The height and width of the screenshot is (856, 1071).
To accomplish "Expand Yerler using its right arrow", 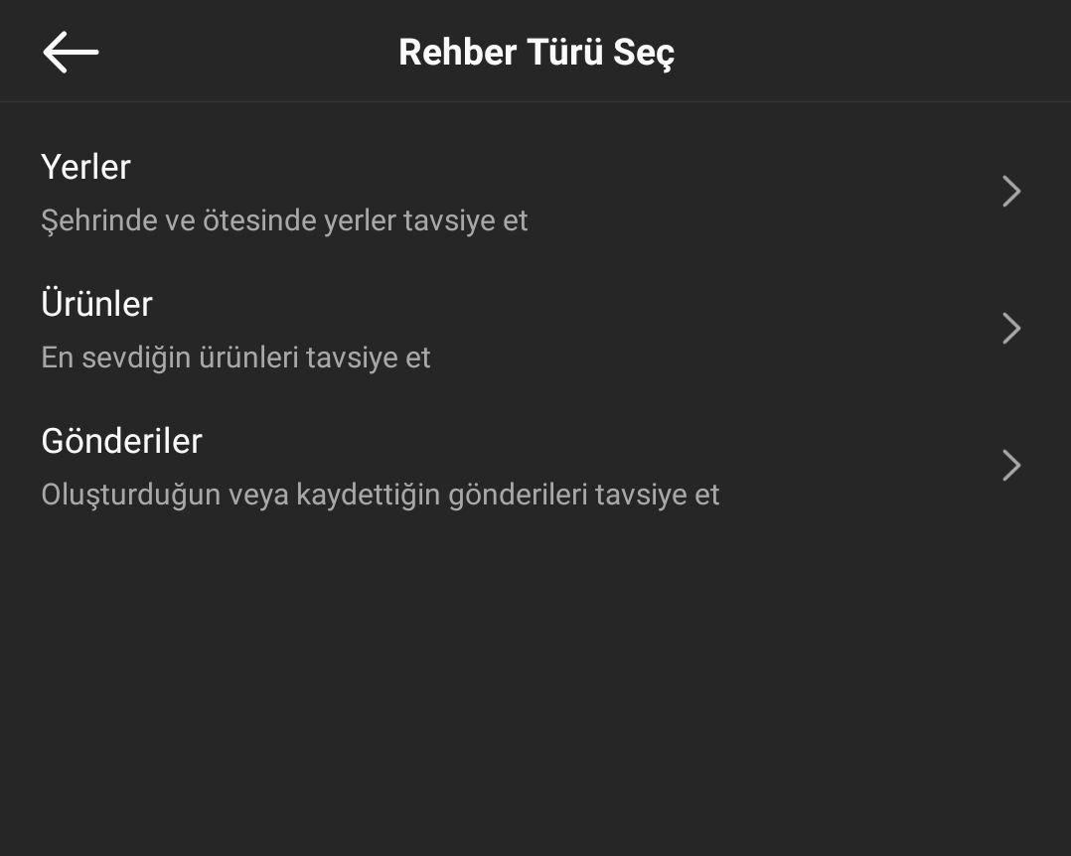I will [1011, 192].
